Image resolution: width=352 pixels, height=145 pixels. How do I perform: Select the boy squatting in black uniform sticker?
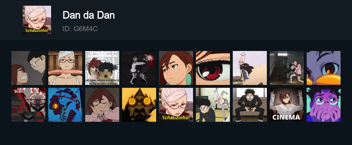tap(250, 105)
